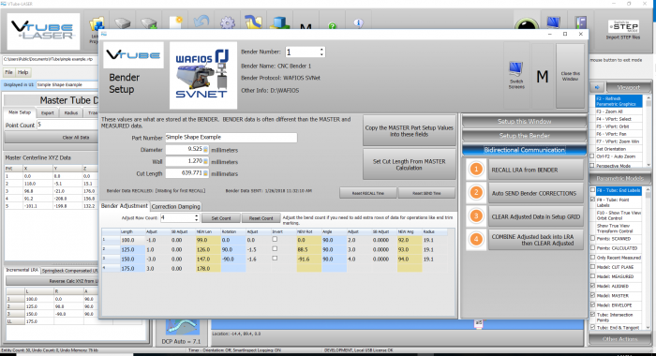Screen dimensions: 656x356
Task: Click Copy the MASTER Part Setup Values button
Action: pos(410,131)
